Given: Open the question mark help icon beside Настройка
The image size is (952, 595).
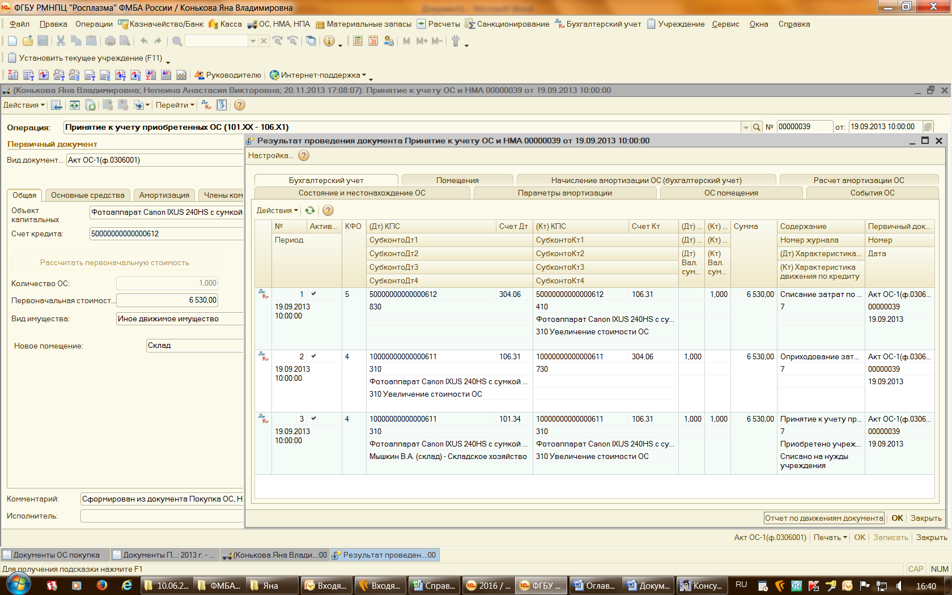Looking at the screenshot, I should coord(304,155).
